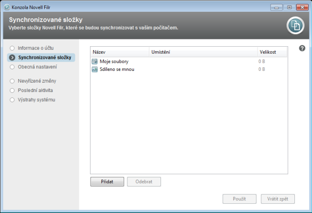This screenshot has width=312, height=213.
Task: Click the Novell Filr title bar icon
Action: [7, 7]
